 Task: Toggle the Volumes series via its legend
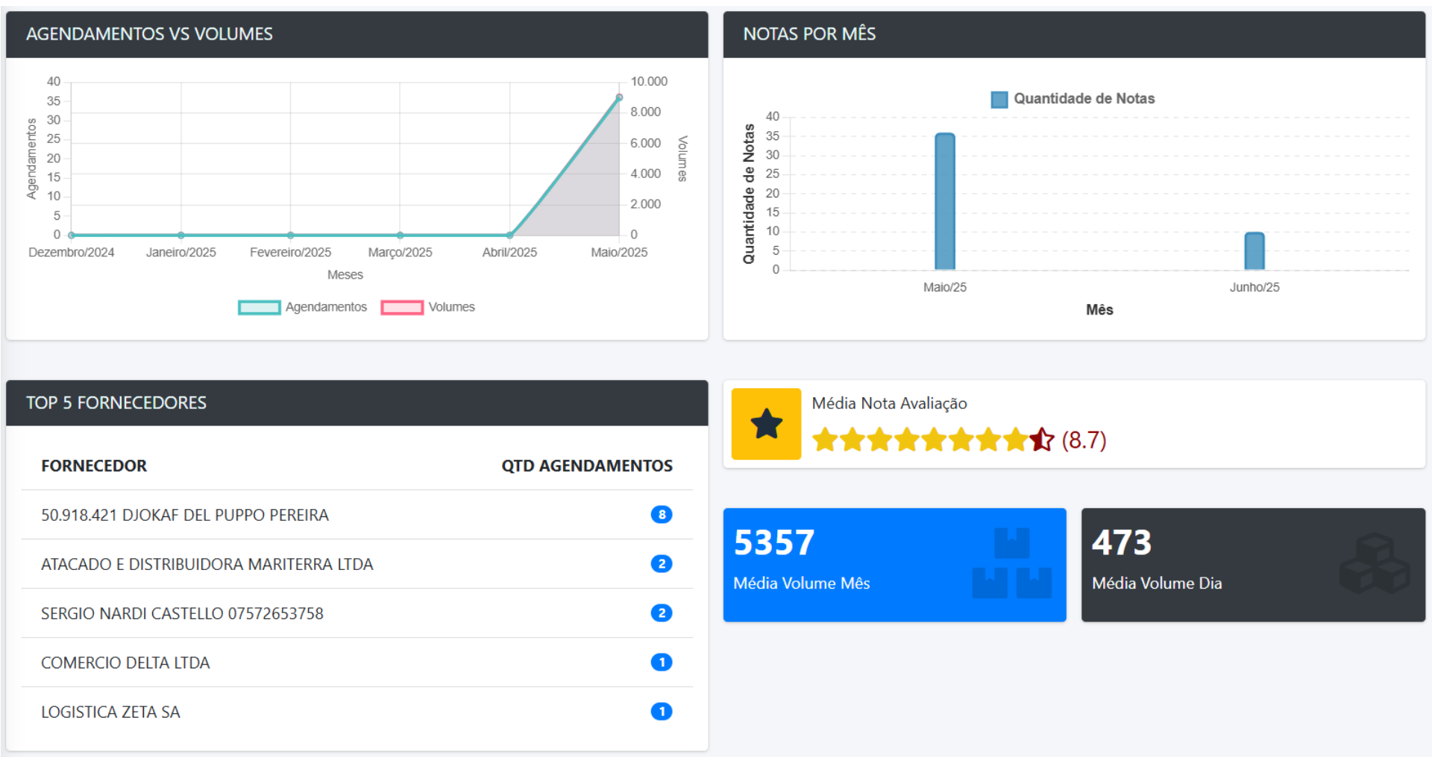click(x=450, y=306)
